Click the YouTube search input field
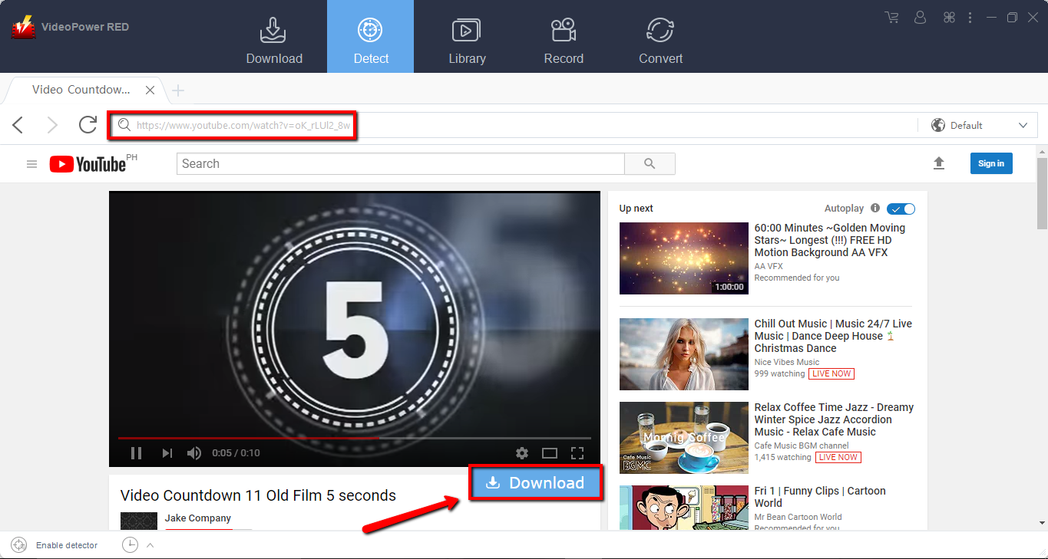 coord(399,163)
